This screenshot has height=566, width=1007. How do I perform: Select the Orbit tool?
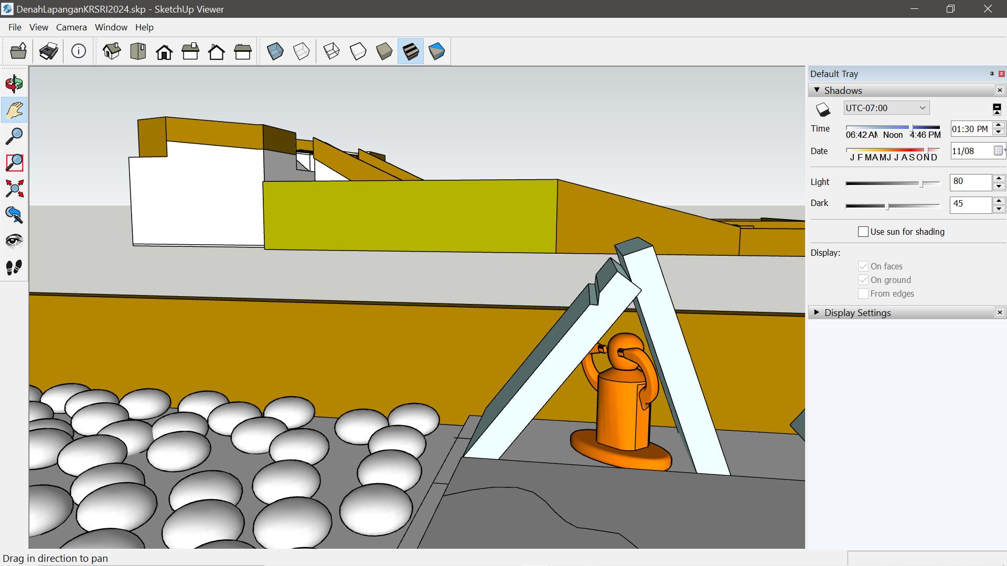[x=14, y=84]
